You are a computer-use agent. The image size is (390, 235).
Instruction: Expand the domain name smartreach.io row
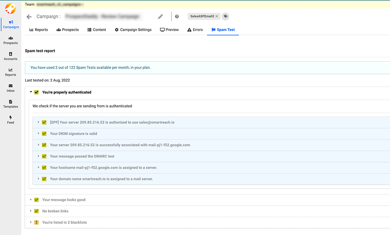(38, 179)
